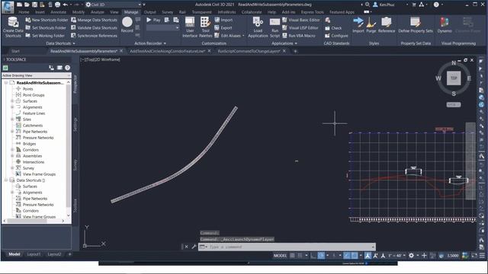Click Run VBA Macro

[x=298, y=36]
